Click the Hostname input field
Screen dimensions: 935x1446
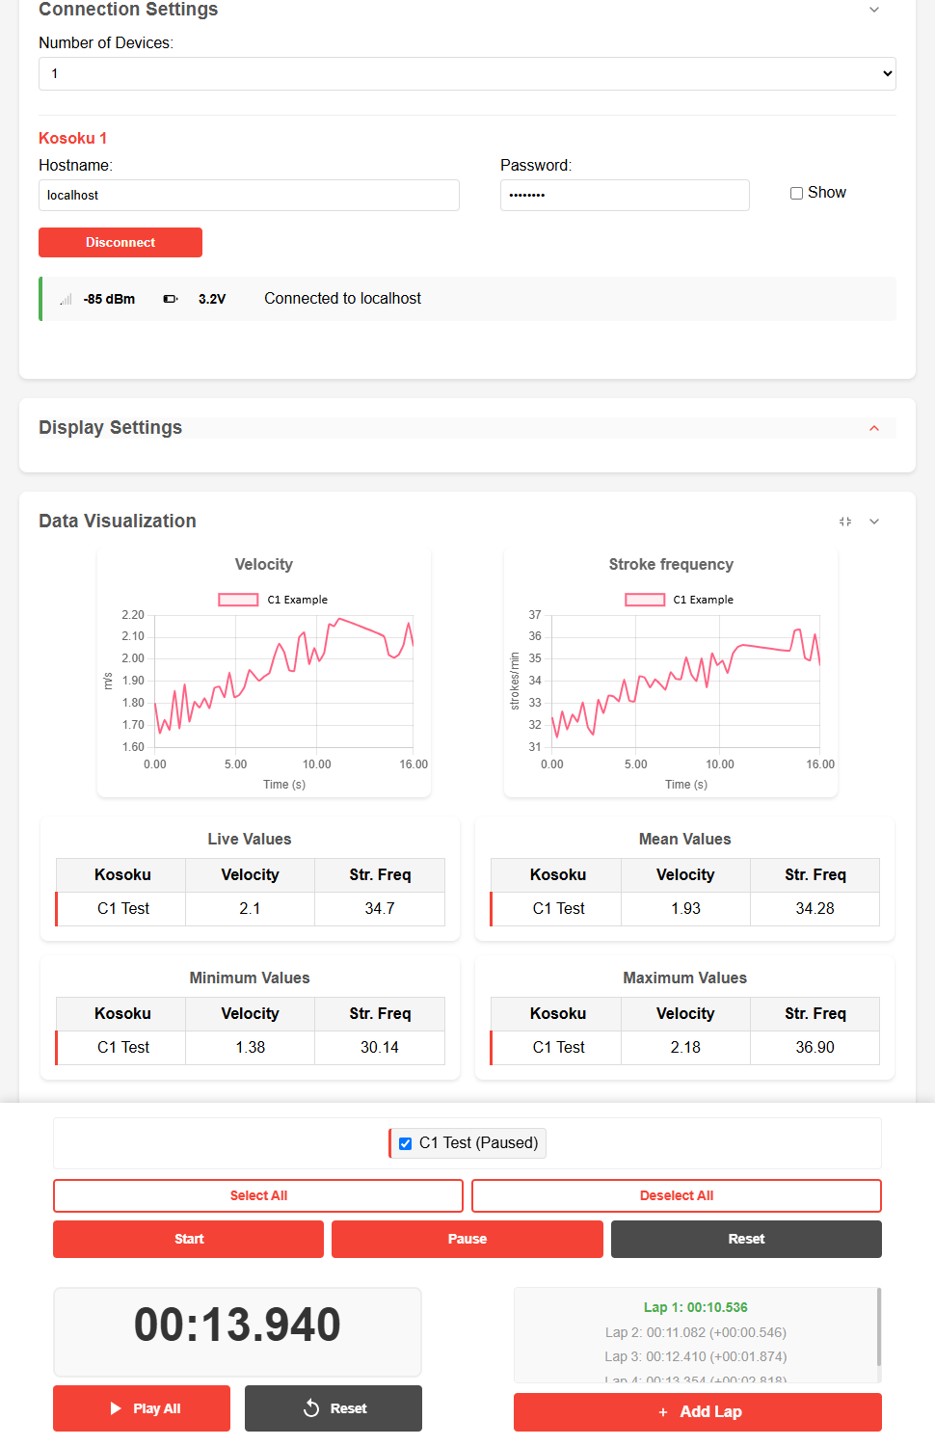249,195
